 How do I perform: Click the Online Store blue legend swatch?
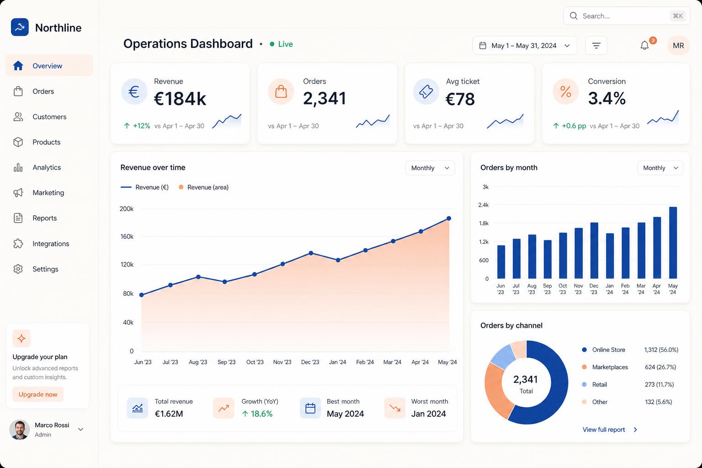click(584, 350)
